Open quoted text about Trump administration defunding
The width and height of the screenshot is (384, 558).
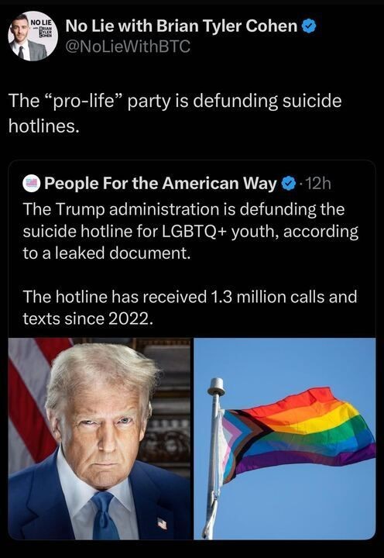click(191, 231)
